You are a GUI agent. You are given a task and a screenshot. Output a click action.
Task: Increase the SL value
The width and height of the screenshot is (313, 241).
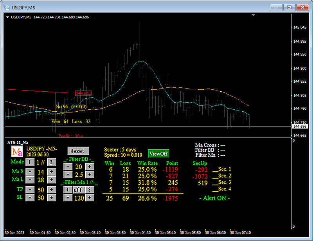(51, 198)
